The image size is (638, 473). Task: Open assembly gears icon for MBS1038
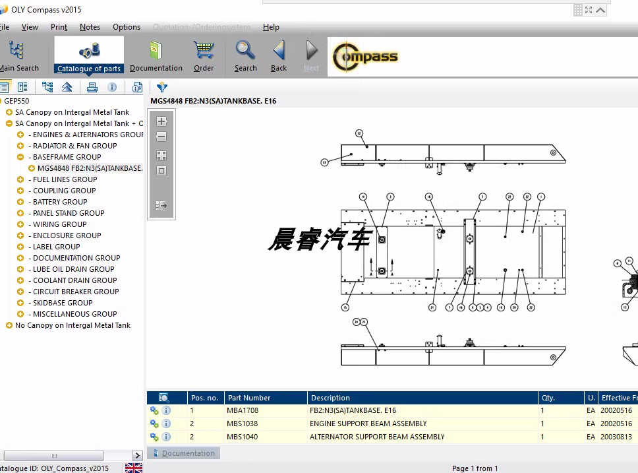154,424
